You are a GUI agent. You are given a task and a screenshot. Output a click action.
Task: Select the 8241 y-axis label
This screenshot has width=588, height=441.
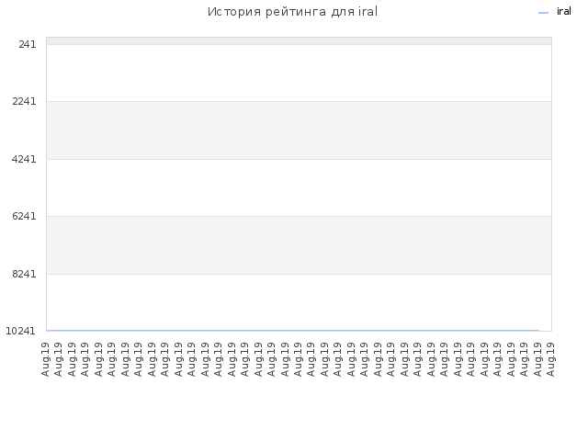[24, 274]
